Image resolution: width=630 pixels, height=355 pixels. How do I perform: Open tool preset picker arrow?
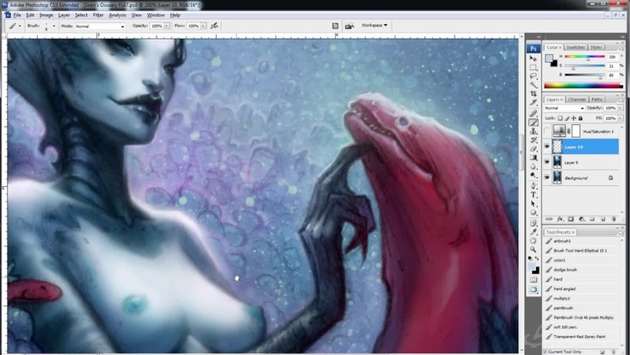tap(20, 26)
